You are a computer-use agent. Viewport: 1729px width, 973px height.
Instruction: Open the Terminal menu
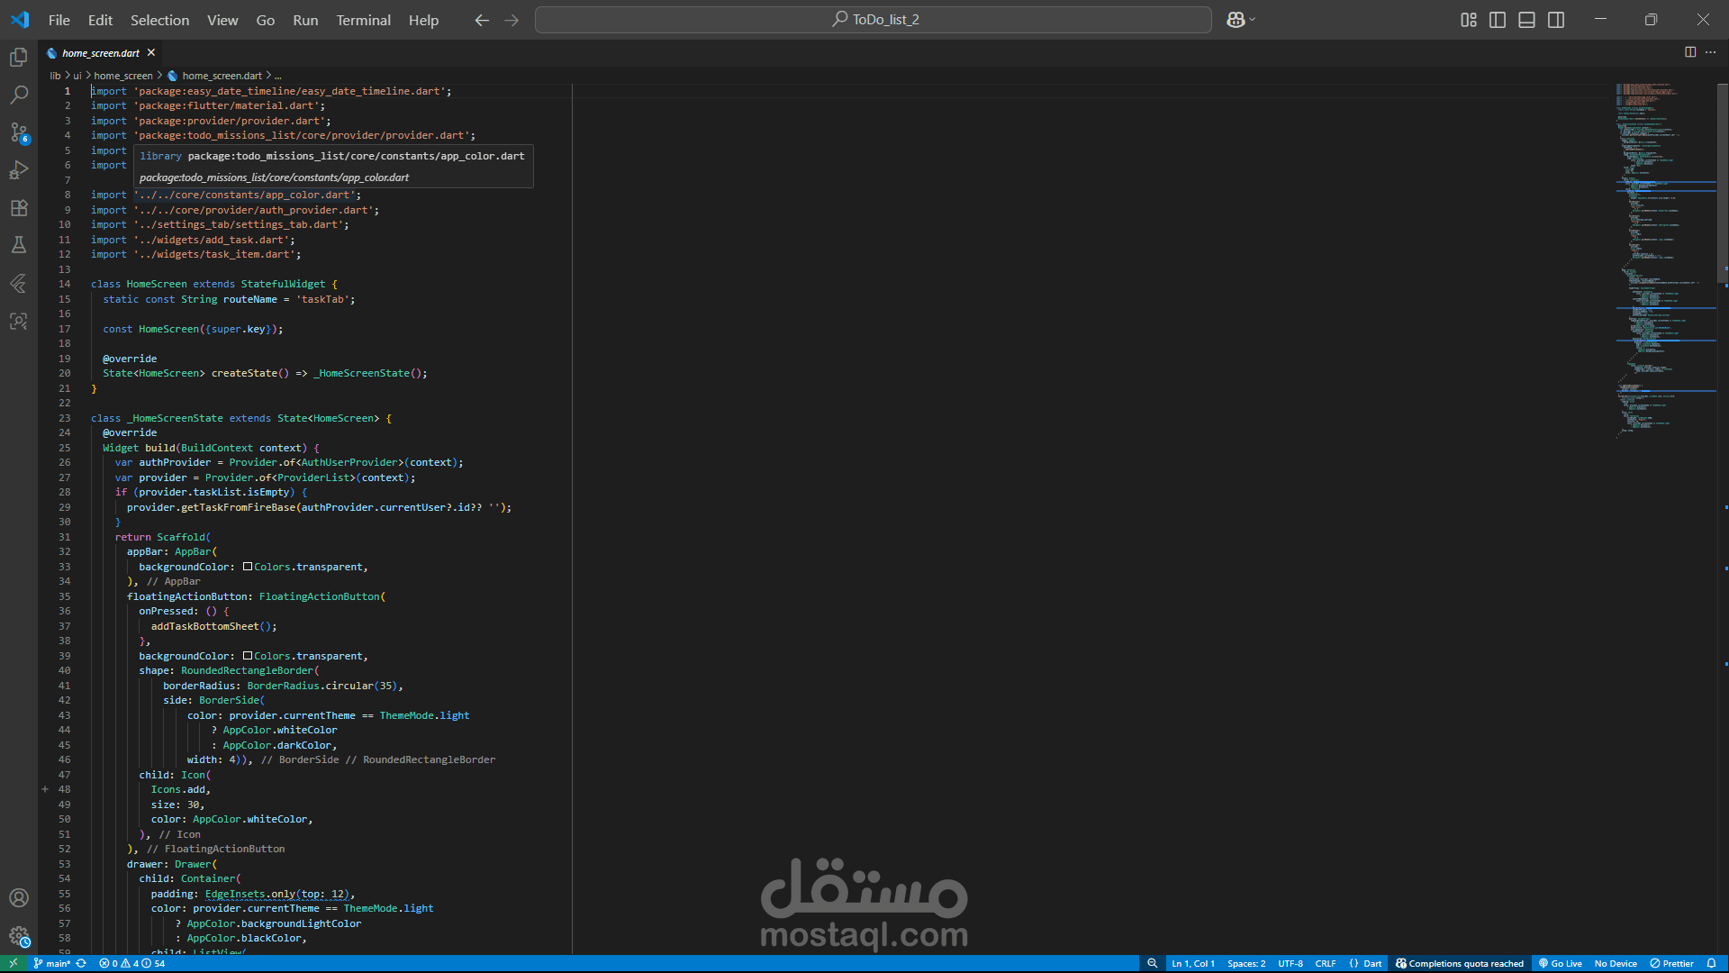pyautogui.click(x=363, y=20)
